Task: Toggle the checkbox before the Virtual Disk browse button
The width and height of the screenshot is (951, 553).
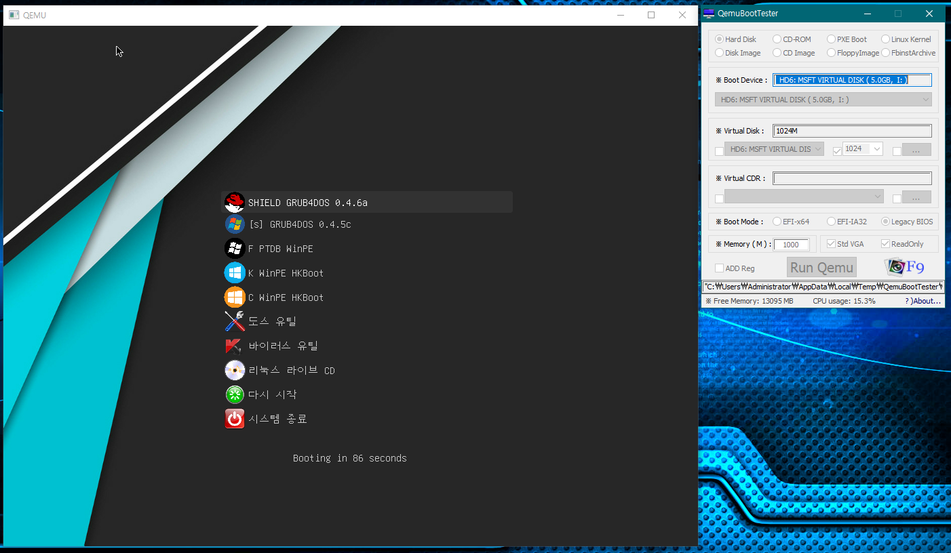Action: click(x=897, y=151)
